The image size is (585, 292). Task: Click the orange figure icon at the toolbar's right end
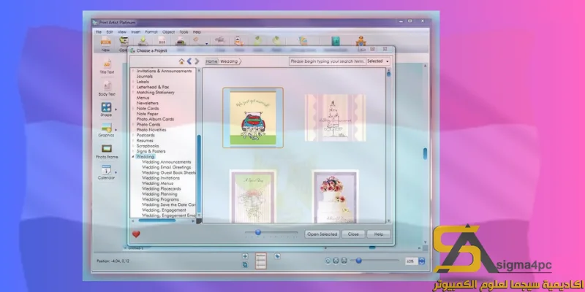point(361,41)
